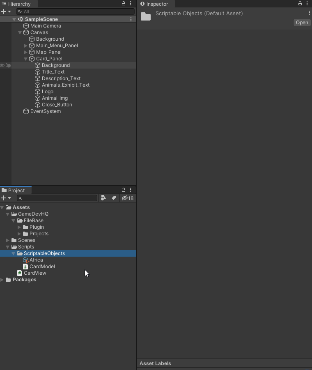The image size is (312, 370).
Task: Select Main_Menu_Panel cube icon
Action: pyautogui.click(x=32, y=46)
